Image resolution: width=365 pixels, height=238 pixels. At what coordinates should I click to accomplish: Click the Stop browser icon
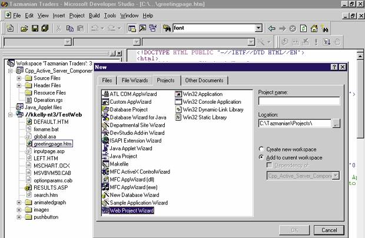[x=293, y=28]
